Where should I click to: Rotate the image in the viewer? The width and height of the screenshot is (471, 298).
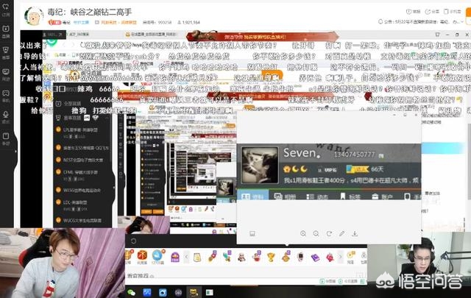pyautogui.click(x=329, y=233)
